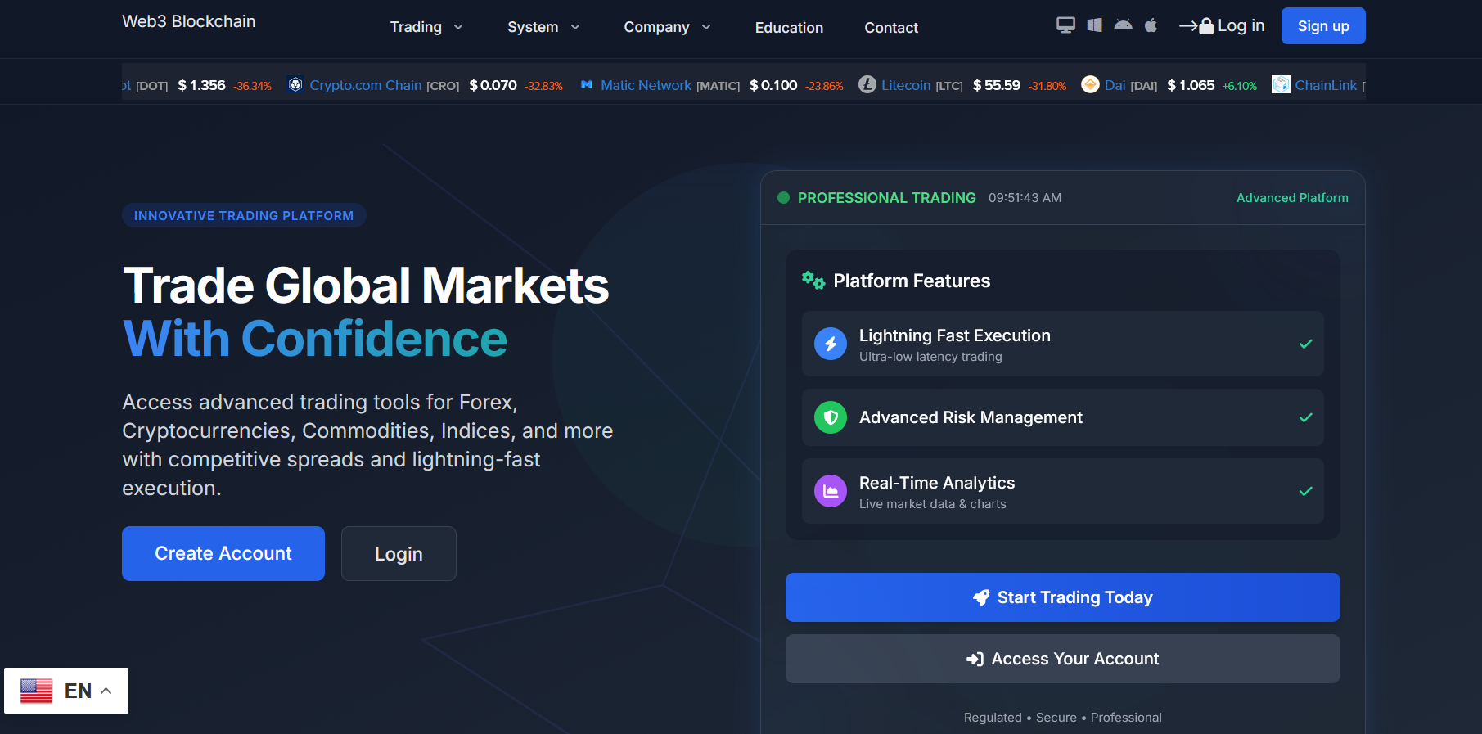
Task: Click the Litecoin coin icon
Action: (867, 84)
